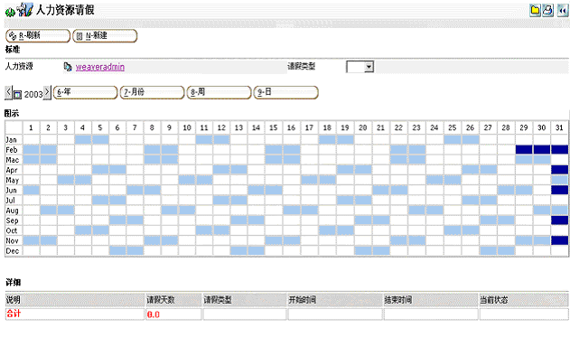Image resolution: width=570 pixels, height=347 pixels.
Task: Click day column header 10
Action: coord(187,127)
